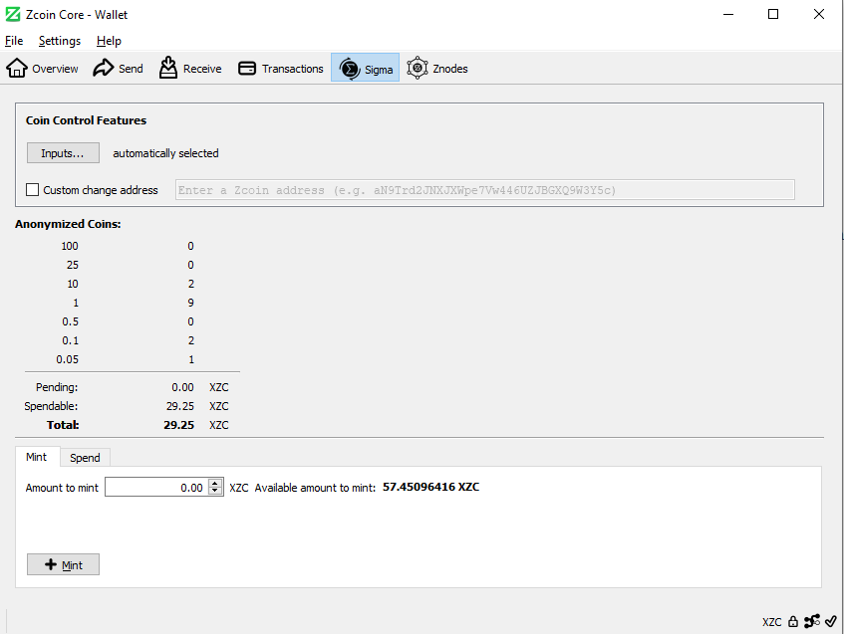Click available amount 57.45096416 XZC
844x634 pixels.
(430, 487)
